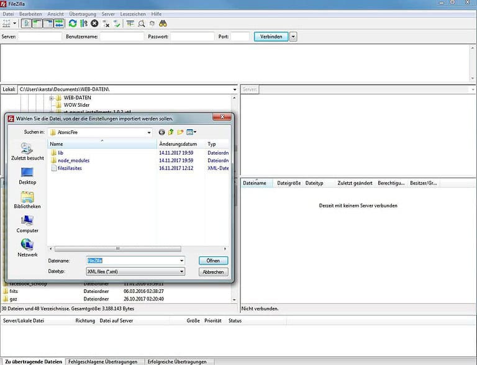Viewport: 477px width, 365px height.
Task: Click the binoculars file search icon
Action: (x=163, y=24)
